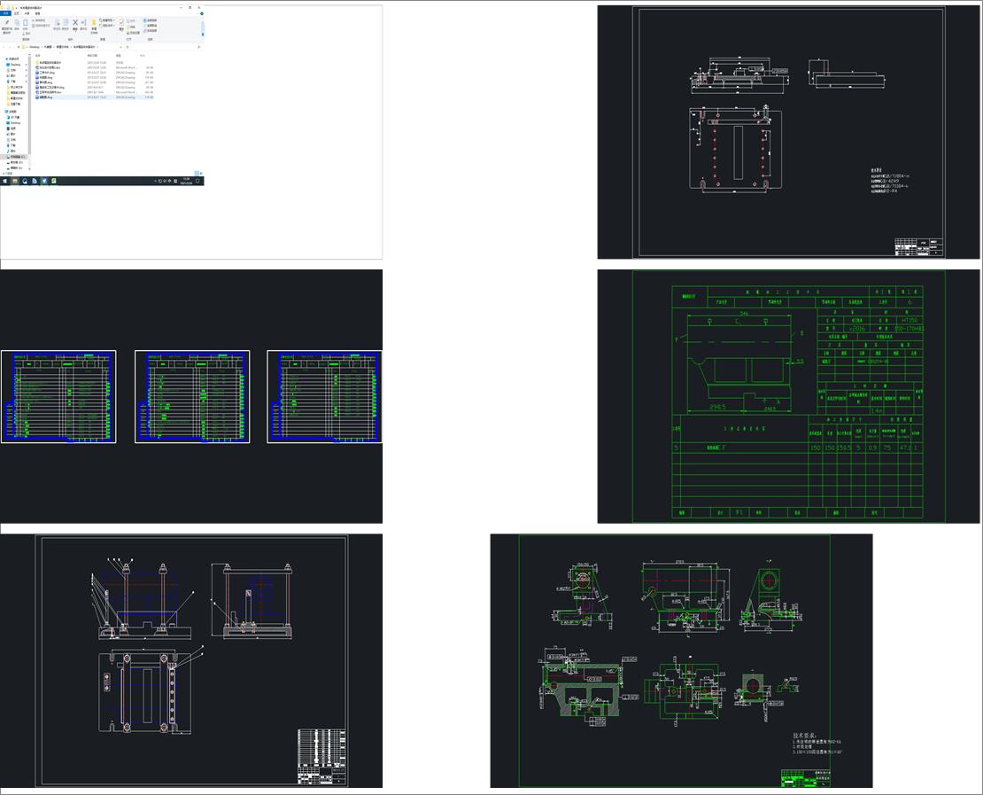Click the navigation pane scrollbar down arrow
The width and height of the screenshot is (983, 795).
click(x=29, y=168)
